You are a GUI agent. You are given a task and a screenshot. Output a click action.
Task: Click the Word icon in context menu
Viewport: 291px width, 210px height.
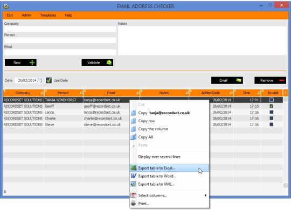pos(134,176)
